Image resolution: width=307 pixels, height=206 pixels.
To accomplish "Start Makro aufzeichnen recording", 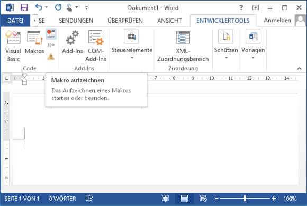I will pyautogui.click(x=51, y=34).
